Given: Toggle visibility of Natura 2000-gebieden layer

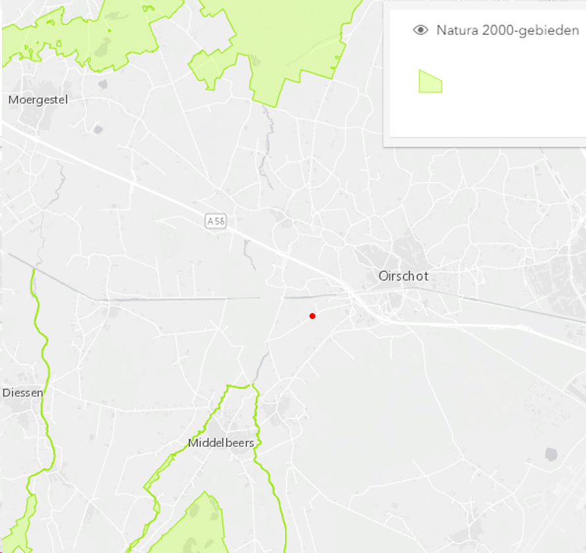Looking at the screenshot, I should [x=421, y=30].
